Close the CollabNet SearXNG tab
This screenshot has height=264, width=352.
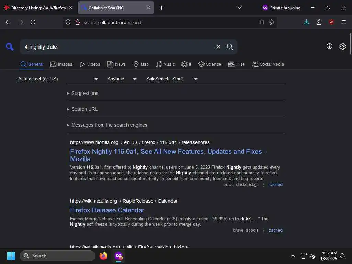tap(148, 8)
